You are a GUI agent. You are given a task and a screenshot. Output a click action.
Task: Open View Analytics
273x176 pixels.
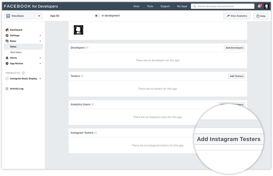pos(237,16)
